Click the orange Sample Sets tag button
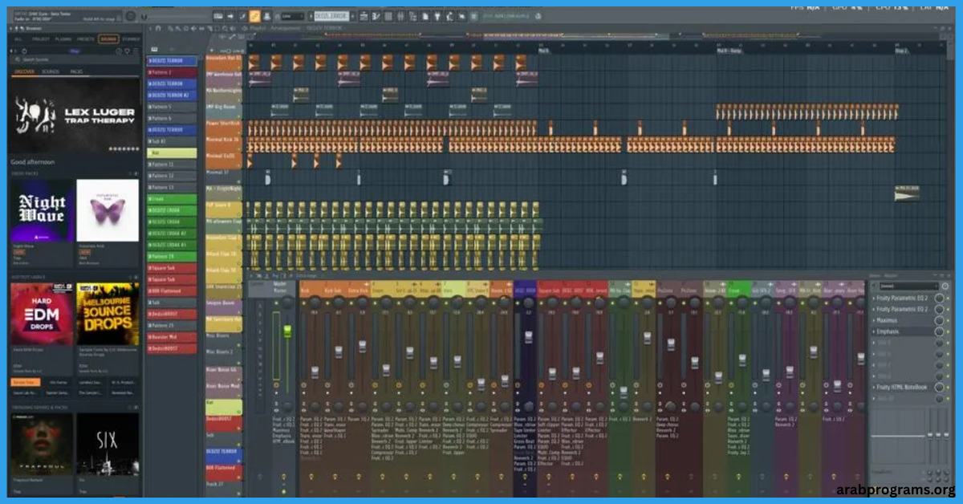Screen dimensions: 963x504 coord(23,382)
